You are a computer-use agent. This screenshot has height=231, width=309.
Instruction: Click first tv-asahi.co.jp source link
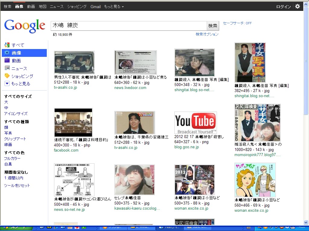(65, 88)
